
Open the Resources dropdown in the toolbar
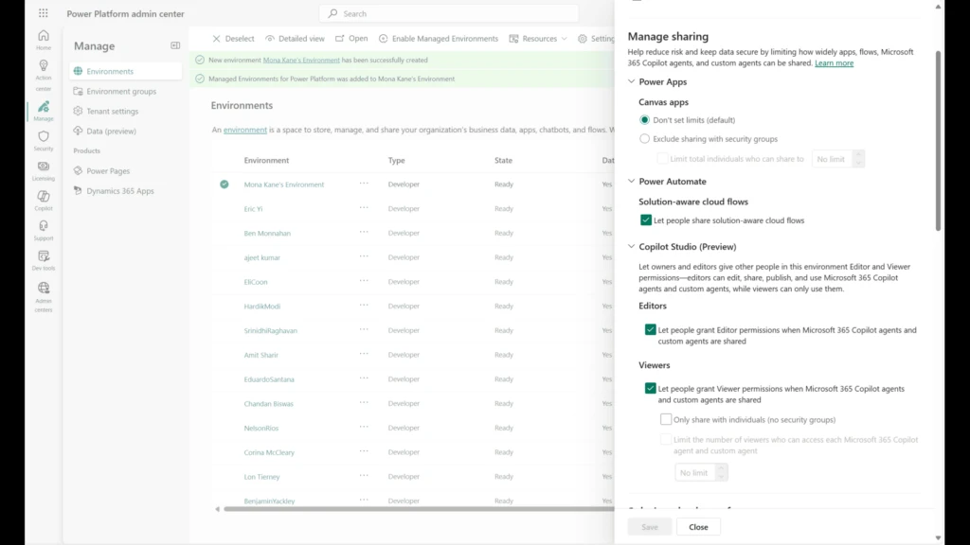[x=539, y=39]
